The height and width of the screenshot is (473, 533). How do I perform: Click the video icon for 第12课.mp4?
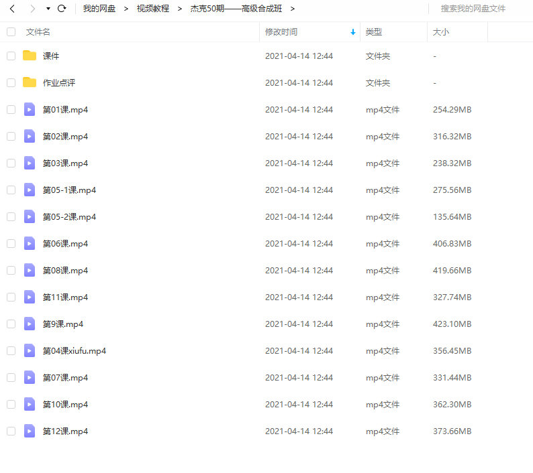(30, 431)
